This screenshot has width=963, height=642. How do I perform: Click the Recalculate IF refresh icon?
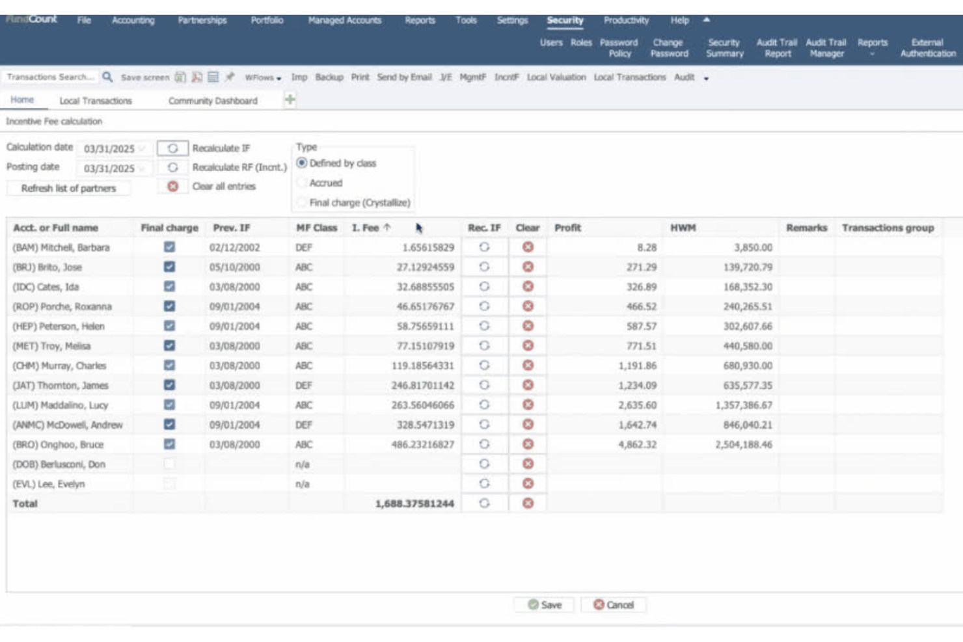tap(172, 148)
